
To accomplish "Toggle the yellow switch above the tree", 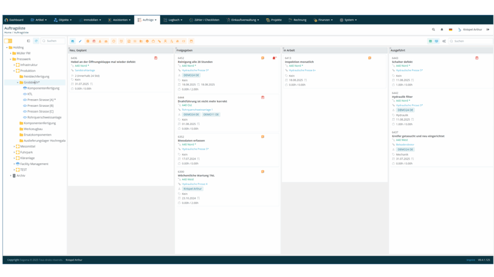I will coord(8,41).
